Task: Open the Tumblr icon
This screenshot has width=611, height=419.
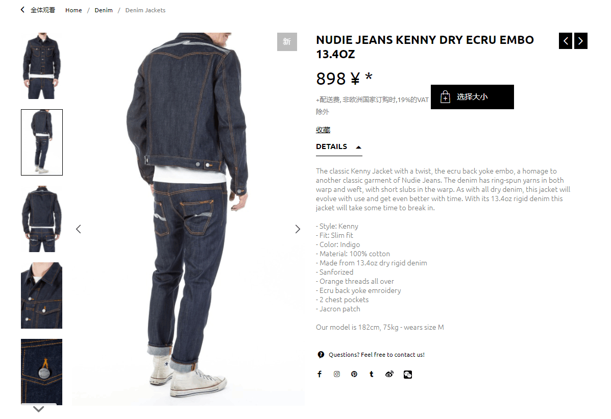Action: 372,374
